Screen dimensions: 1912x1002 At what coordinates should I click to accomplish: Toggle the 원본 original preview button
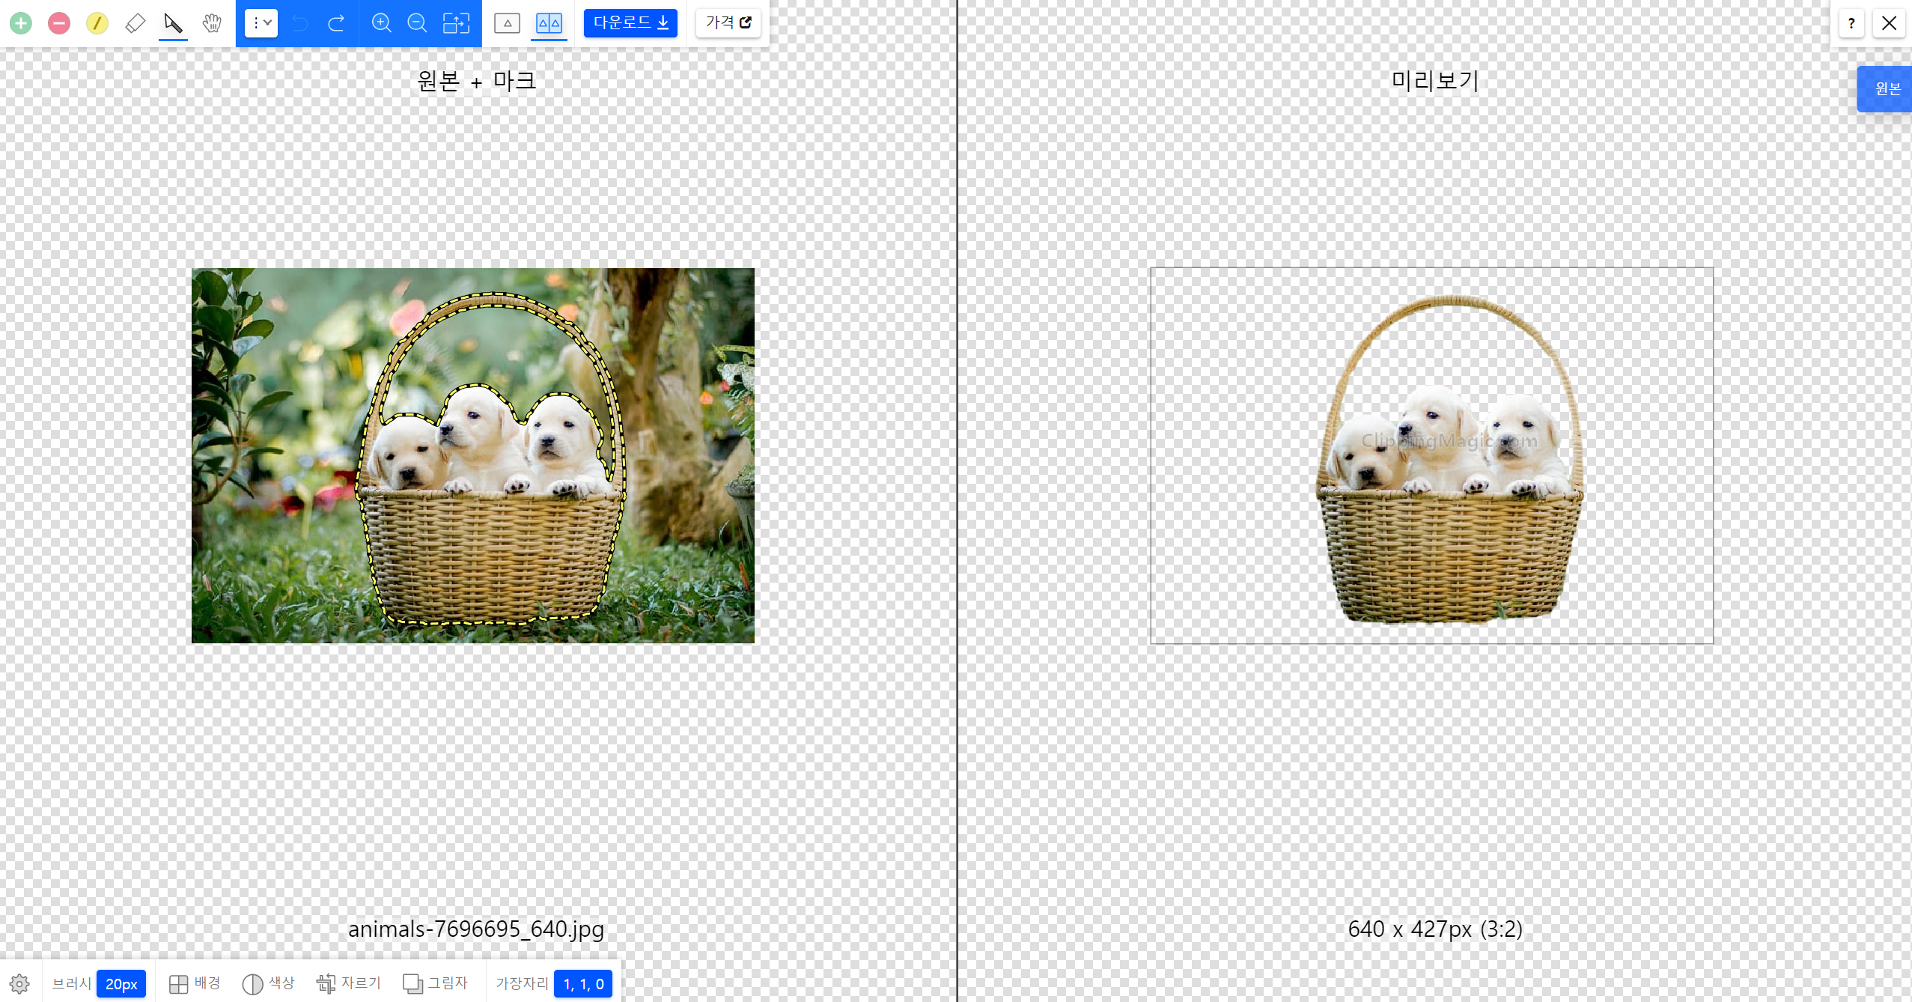point(1887,89)
